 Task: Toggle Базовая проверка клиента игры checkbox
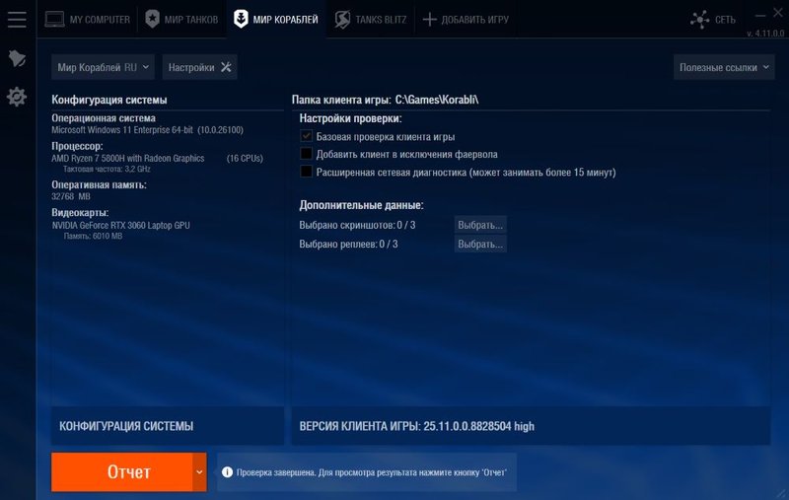click(x=306, y=136)
